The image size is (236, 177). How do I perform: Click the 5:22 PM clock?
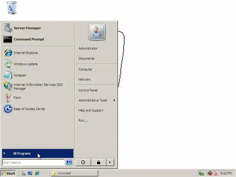pos(226,173)
